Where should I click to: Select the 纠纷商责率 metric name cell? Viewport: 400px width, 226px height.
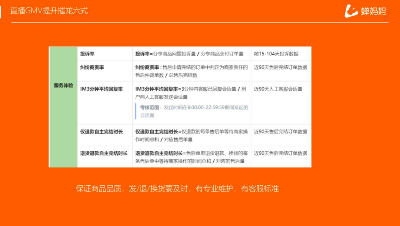click(x=105, y=71)
